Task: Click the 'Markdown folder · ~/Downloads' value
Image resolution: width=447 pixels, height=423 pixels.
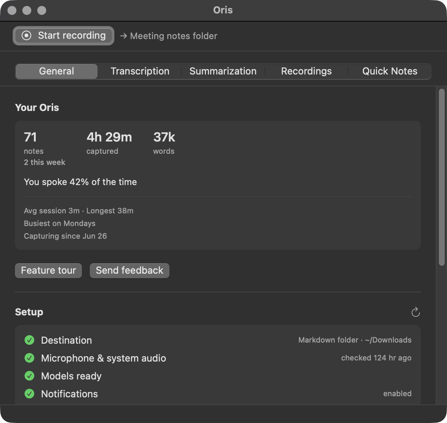Action: click(x=355, y=340)
